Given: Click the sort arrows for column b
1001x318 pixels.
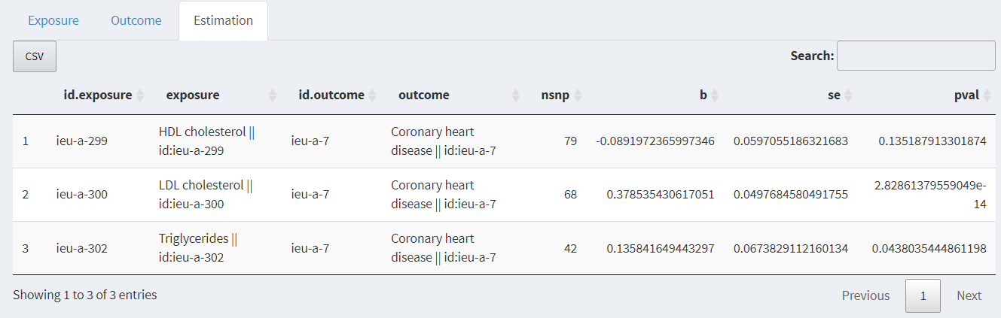Looking at the screenshot, I should pyautogui.click(x=715, y=95).
